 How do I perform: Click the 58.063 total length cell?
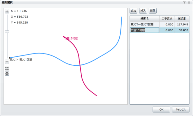pos(182,30)
